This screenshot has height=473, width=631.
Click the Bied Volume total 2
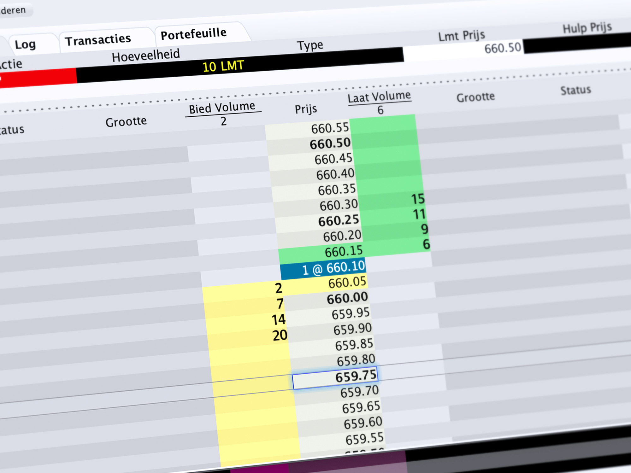point(224,121)
